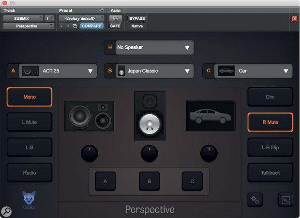
Task: Click the Perspective title text
Action: click(150, 210)
